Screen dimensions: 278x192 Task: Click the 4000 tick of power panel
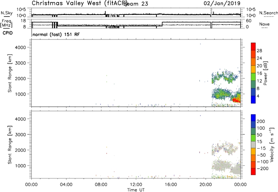click(x=21, y=47)
